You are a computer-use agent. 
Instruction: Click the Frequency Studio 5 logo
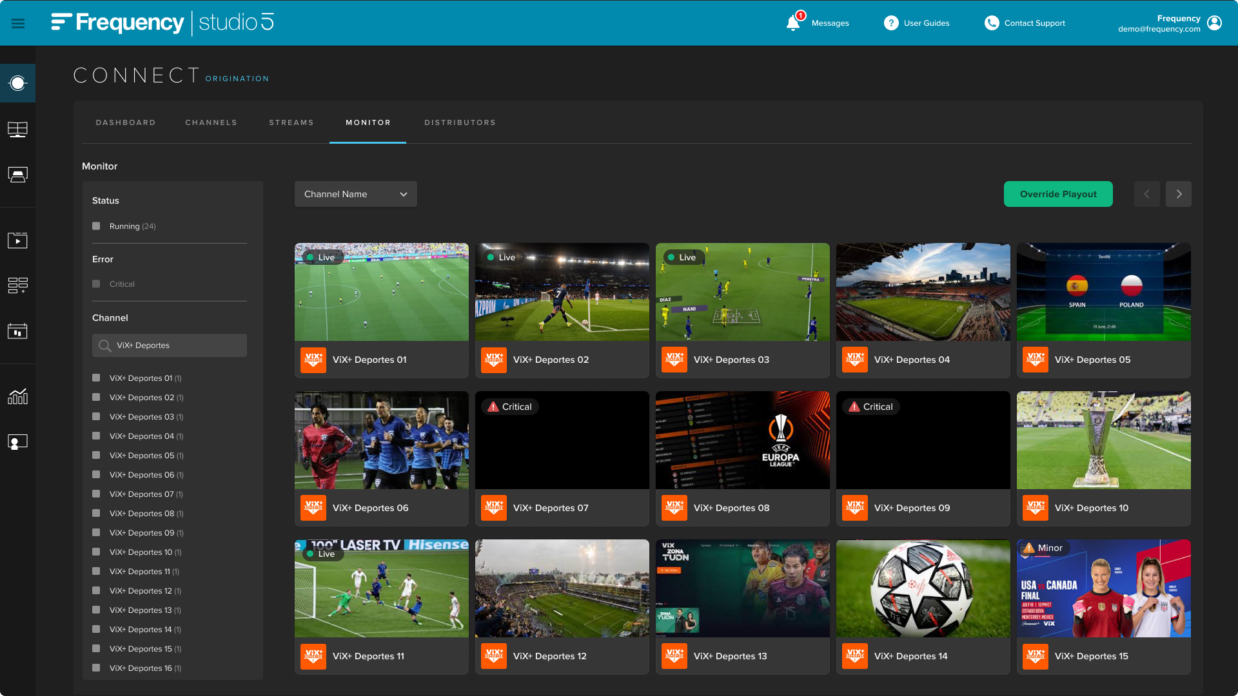click(x=162, y=23)
